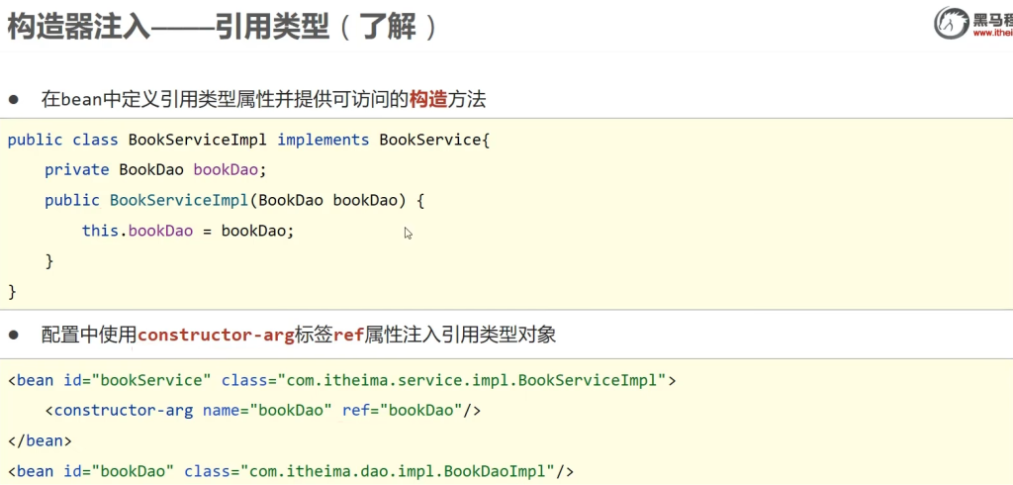Click the black horse logo icon
This screenshot has width=1013, height=485.
click(951, 23)
